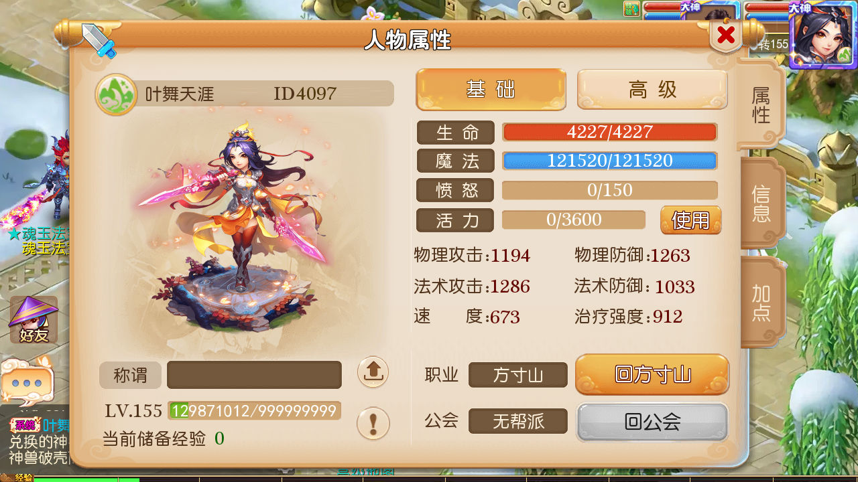Image resolution: width=858 pixels, height=482 pixels.
Task: Click the upload arrow icon beside title field
Action: (373, 372)
